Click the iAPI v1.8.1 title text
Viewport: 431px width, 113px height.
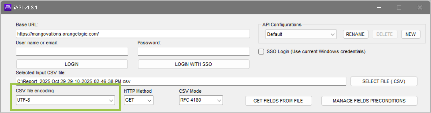click(26, 8)
